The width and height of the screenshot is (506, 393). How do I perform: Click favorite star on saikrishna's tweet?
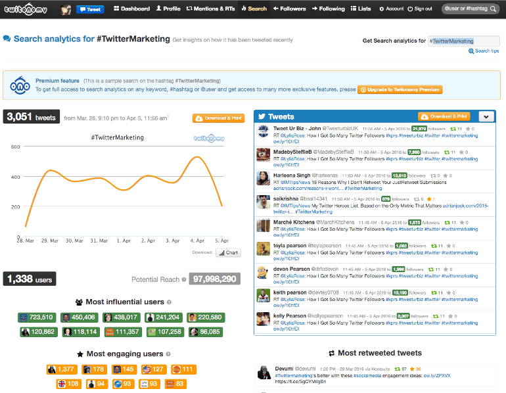click(429, 199)
